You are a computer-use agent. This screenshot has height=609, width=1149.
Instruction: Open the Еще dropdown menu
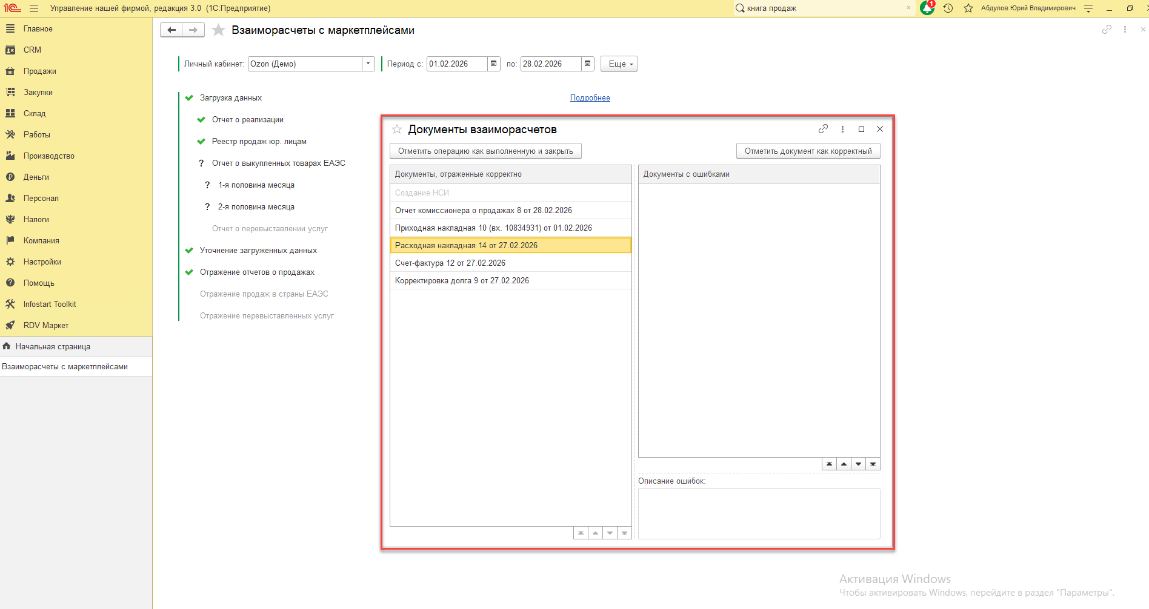pos(619,64)
